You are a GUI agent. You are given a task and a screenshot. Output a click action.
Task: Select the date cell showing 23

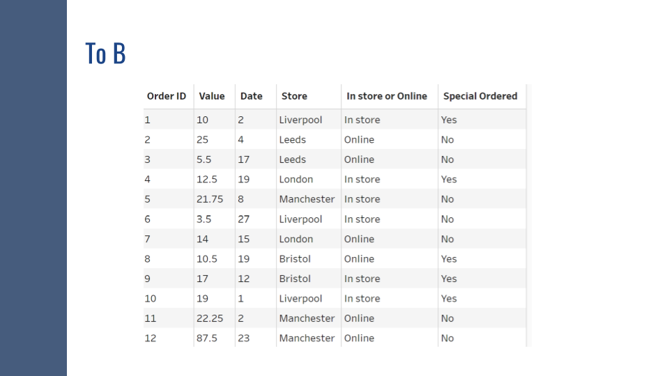coord(244,338)
